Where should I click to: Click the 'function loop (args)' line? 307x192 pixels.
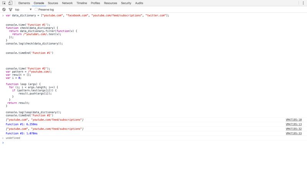tap(23, 84)
